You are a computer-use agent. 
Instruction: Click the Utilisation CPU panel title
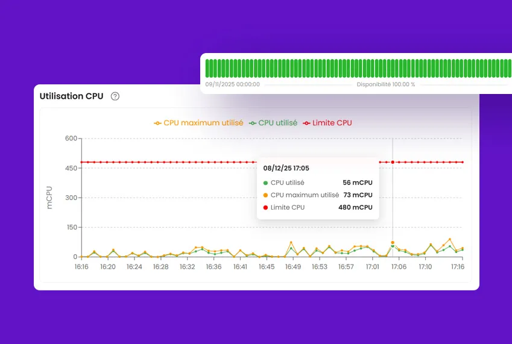(x=72, y=96)
